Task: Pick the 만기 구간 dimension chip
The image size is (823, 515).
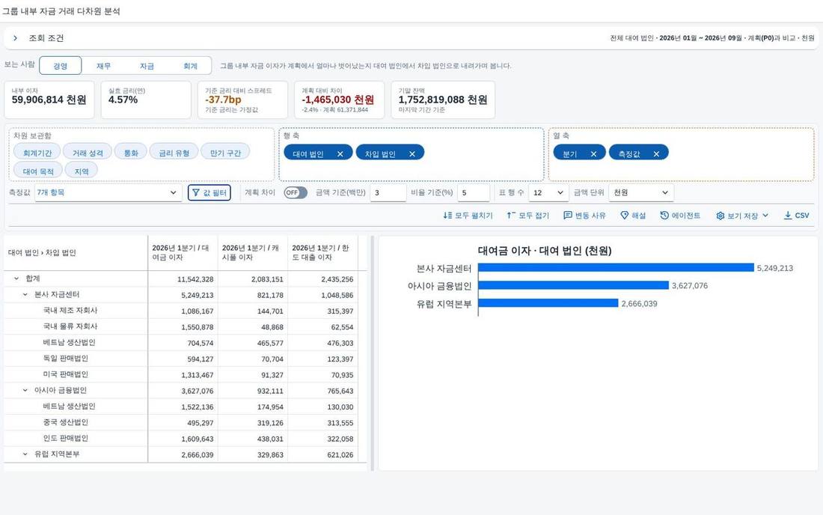Action: point(225,153)
